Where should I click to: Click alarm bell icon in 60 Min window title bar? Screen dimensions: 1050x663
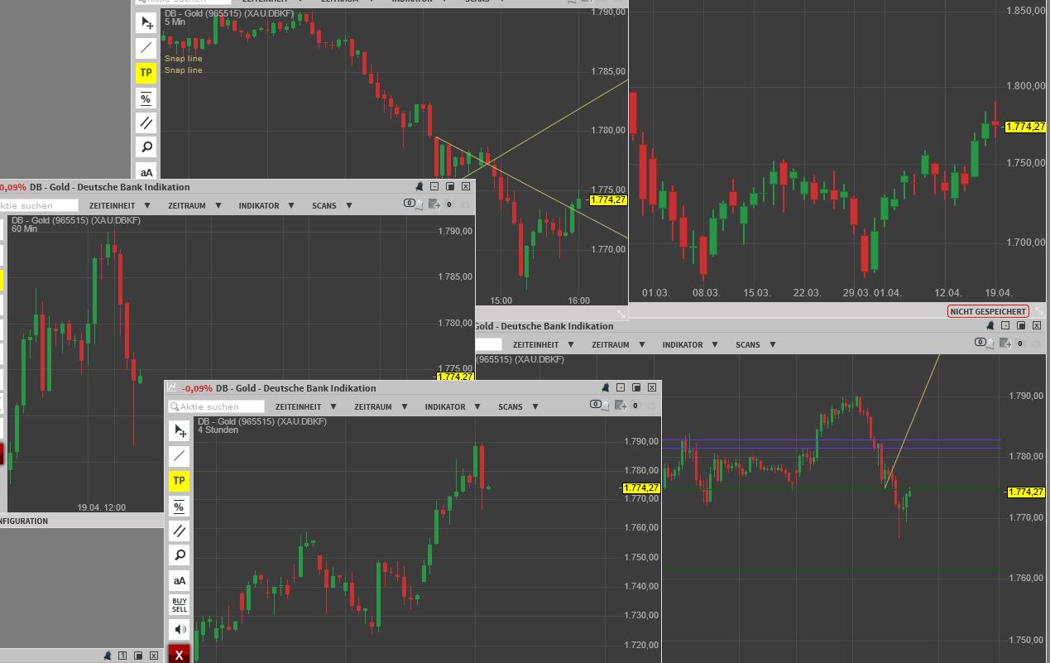pyautogui.click(x=420, y=186)
